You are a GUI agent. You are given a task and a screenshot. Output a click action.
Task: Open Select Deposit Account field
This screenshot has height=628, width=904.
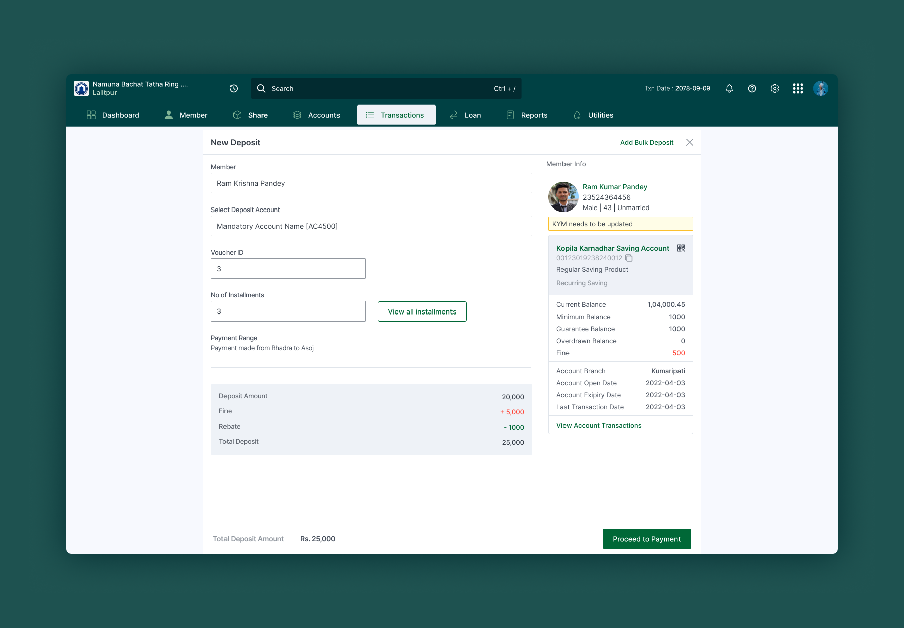tap(372, 226)
